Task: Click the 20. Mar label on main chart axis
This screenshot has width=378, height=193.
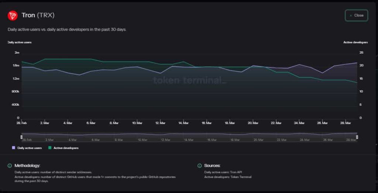Action: point(253,123)
